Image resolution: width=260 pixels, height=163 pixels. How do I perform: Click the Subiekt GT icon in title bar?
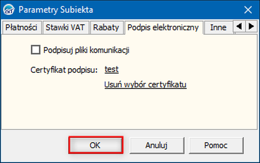[x=9, y=10]
